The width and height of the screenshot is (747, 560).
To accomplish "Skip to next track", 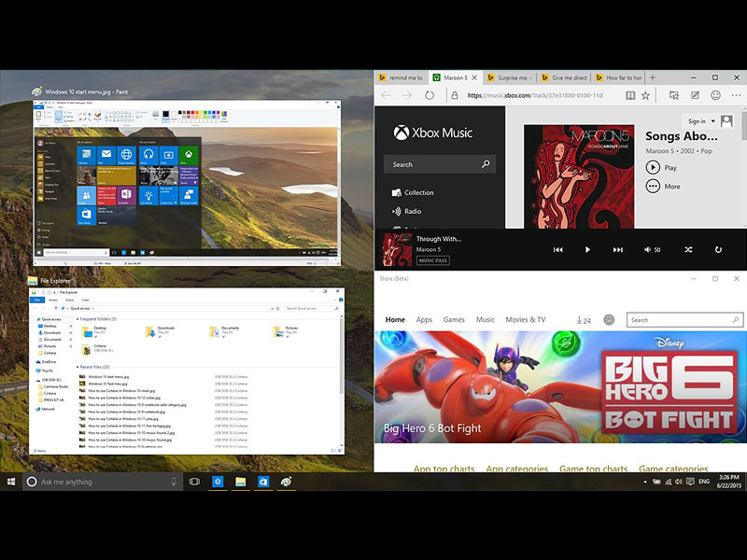I will click(618, 249).
